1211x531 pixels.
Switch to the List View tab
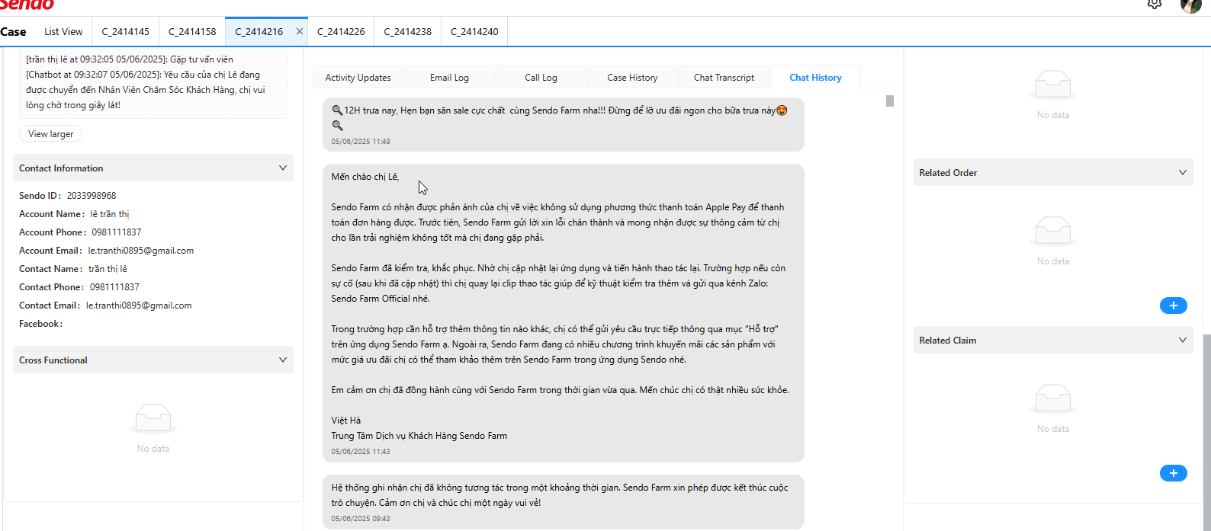tap(63, 31)
